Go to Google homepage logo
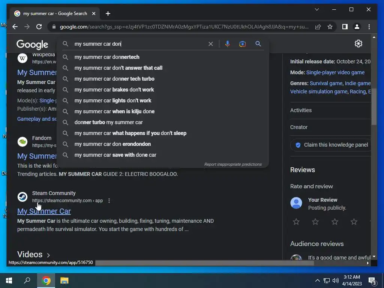 (x=32, y=45)
